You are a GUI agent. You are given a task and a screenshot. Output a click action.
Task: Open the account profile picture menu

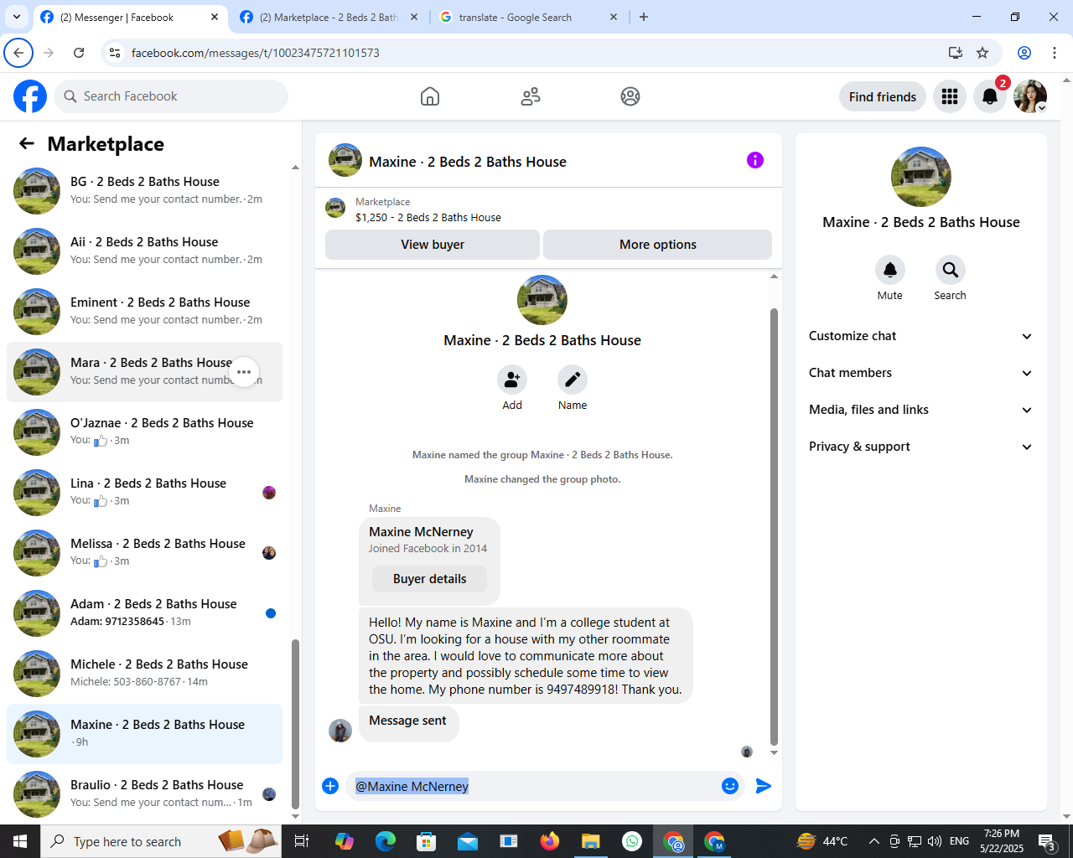1030,96
